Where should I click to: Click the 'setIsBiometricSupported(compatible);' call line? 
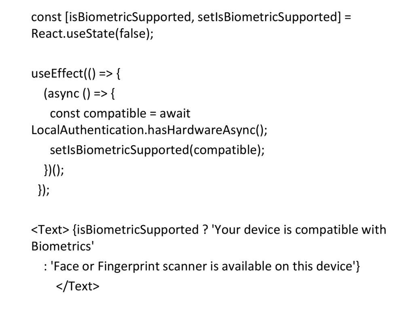coord(157,150)
